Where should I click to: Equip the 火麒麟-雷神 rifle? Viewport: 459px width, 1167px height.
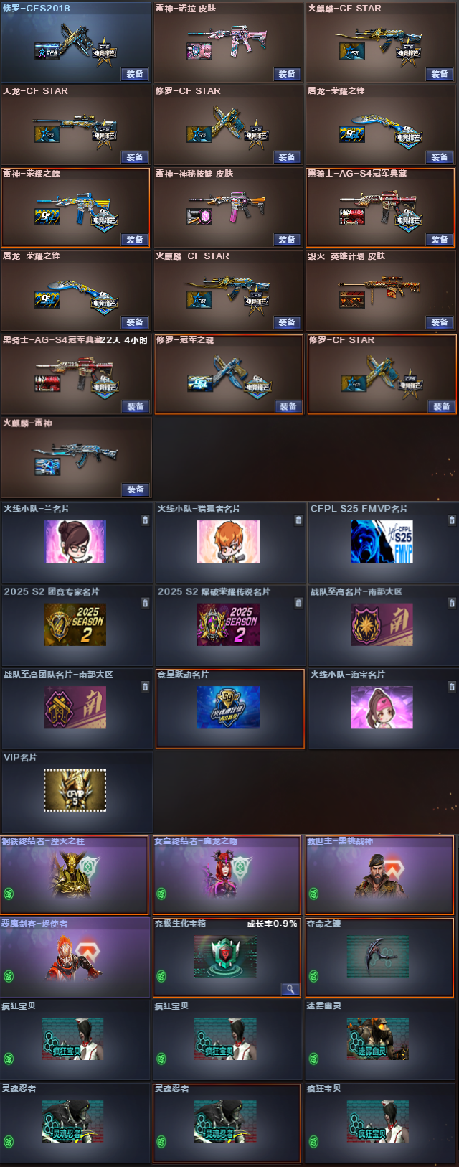point(135,489)
